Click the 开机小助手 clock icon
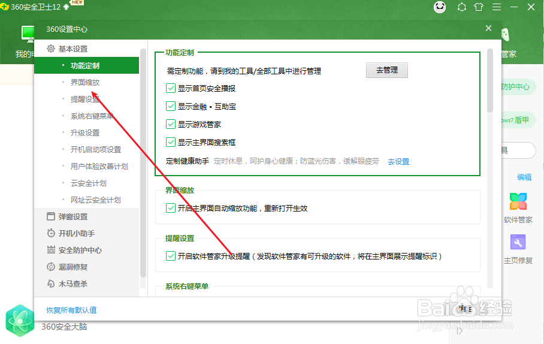The width and height of the screenshot is (544, 344). [51, 233]
